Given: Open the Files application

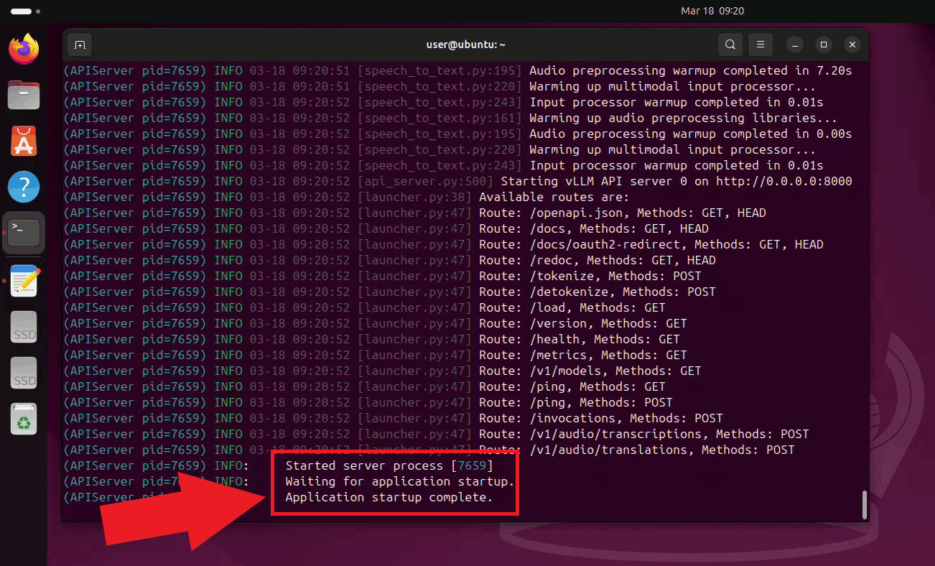Looking at the screenshot, I should [23, 95].
